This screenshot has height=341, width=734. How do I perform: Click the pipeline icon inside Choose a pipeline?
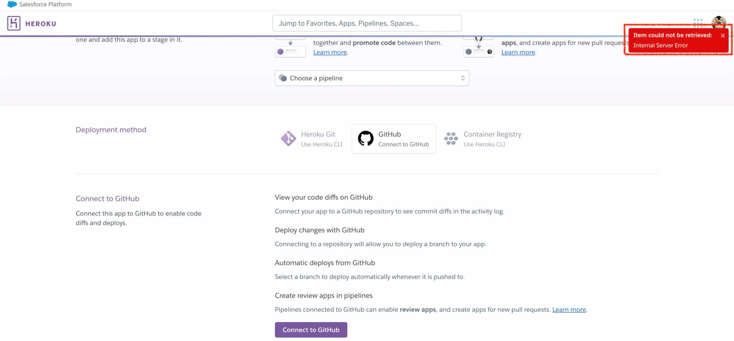pos(283,78)
